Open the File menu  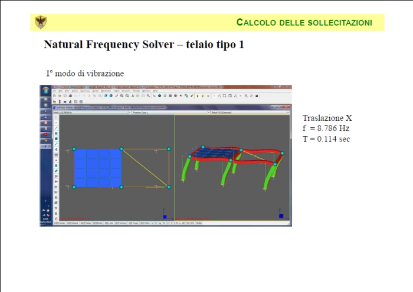coord(55,91)
